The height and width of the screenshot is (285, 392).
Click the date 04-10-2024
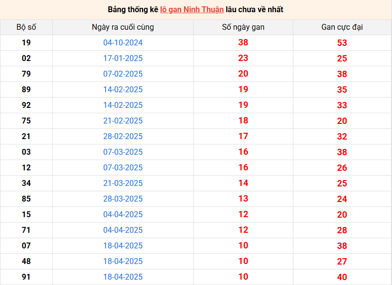(x=123, y=43)
